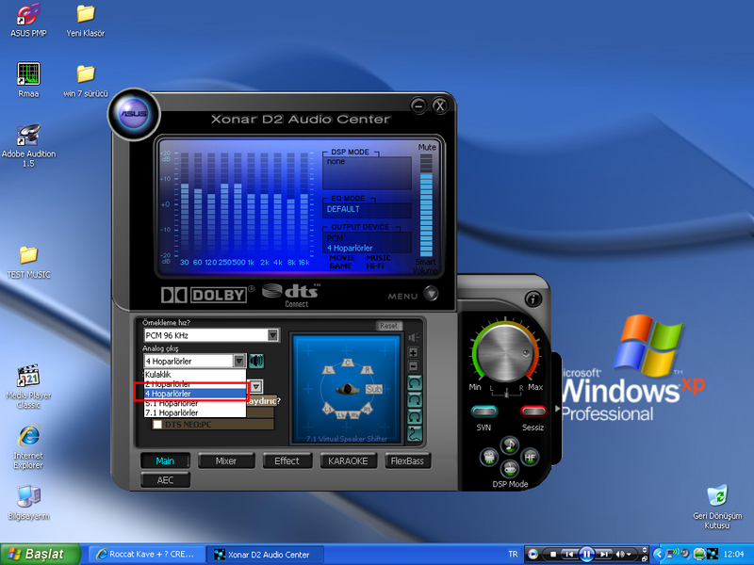Open Media Player Classic desktop icon
The image size is (754, 565).
pos(28,387)
